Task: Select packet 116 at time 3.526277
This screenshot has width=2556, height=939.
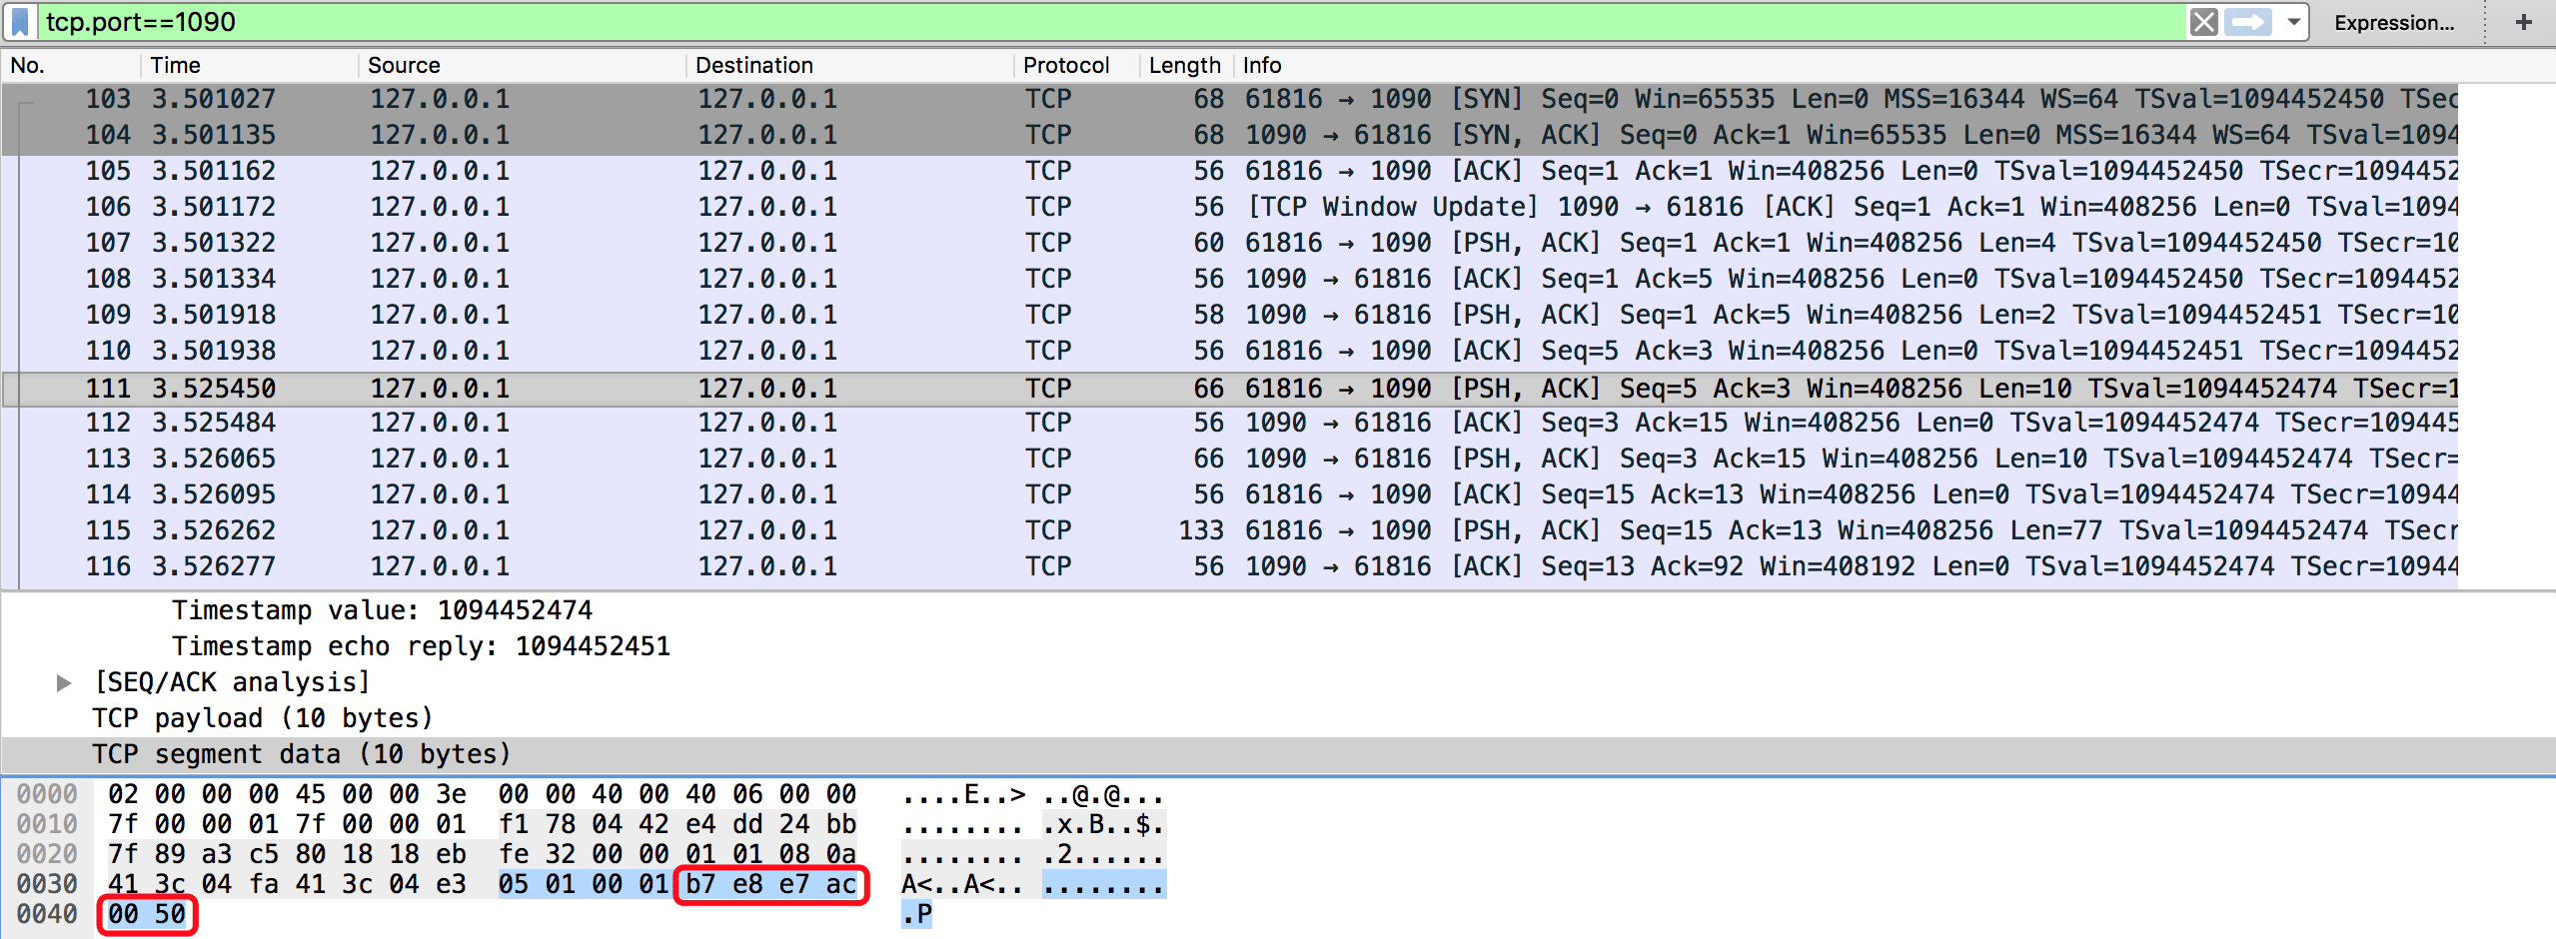Action: coord(1229,566)
